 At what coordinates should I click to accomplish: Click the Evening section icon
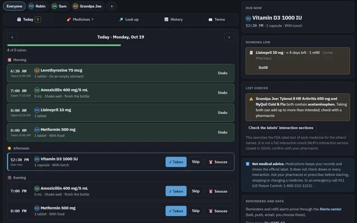[x=9, y=178]
